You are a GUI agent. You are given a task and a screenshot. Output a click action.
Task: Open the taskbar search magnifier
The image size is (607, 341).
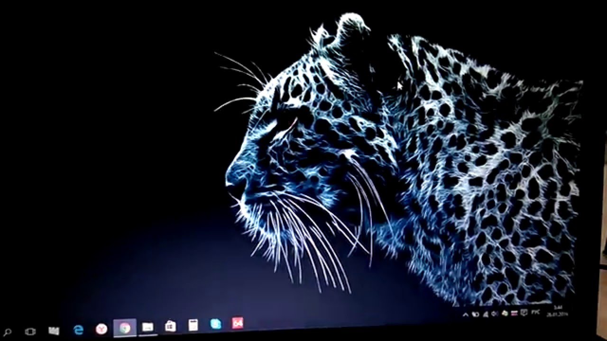click(x=8, y=332)
